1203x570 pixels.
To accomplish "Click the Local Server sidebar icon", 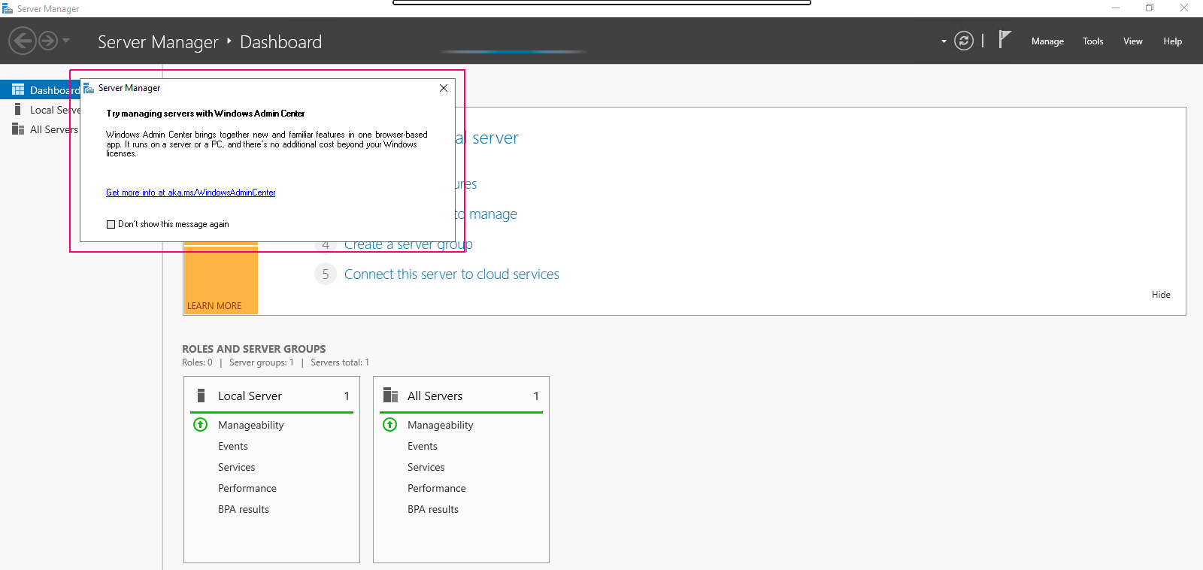I will coord(18,109).
